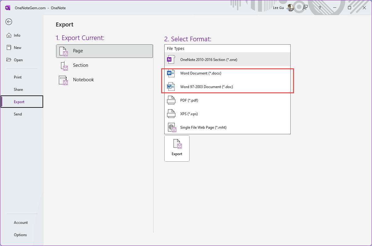Select PDF (*.pdf) format
This screenshot has width=372, height=246.
tap(227, 100)
